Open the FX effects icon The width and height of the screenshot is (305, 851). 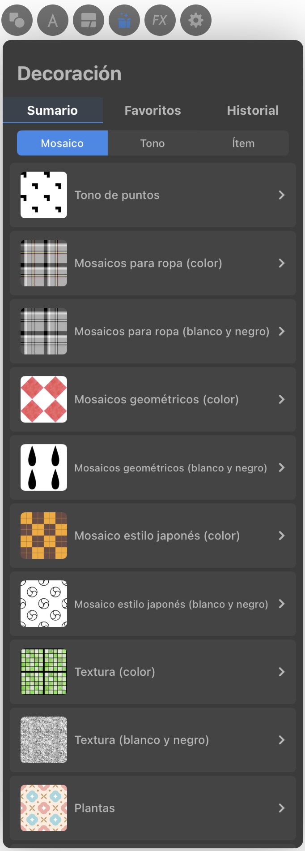click(x=160, y=20)
